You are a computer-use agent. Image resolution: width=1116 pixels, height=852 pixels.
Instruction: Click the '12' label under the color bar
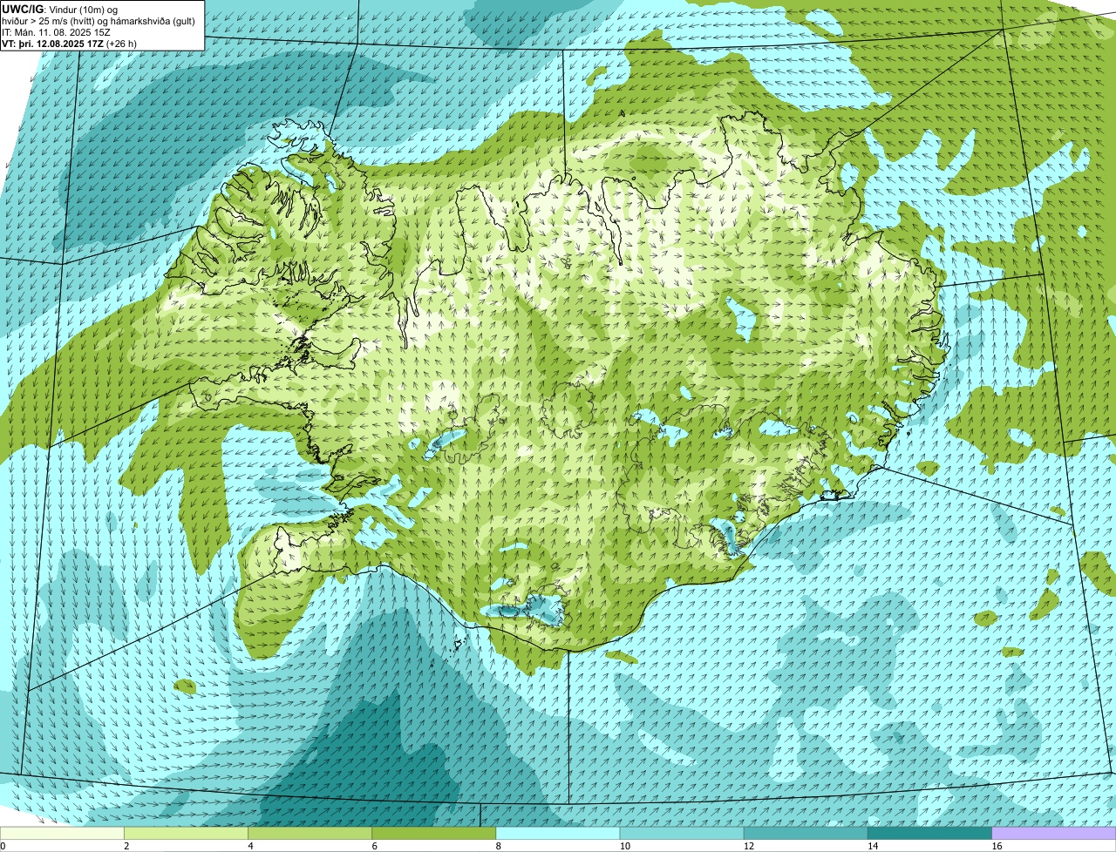(x=749, y=846)
